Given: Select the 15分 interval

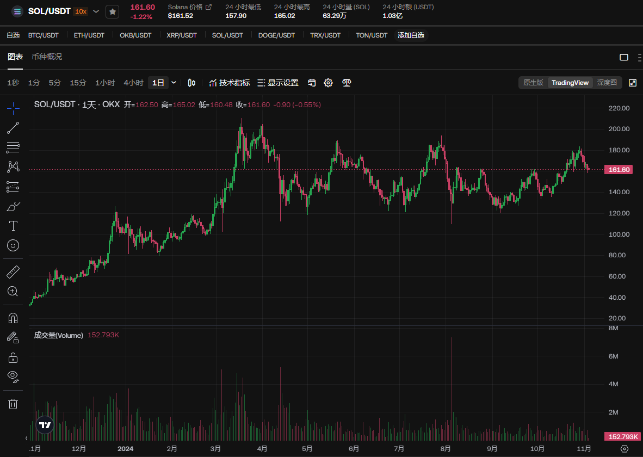Looking at the screenshot, I should [x=78, y=83].
